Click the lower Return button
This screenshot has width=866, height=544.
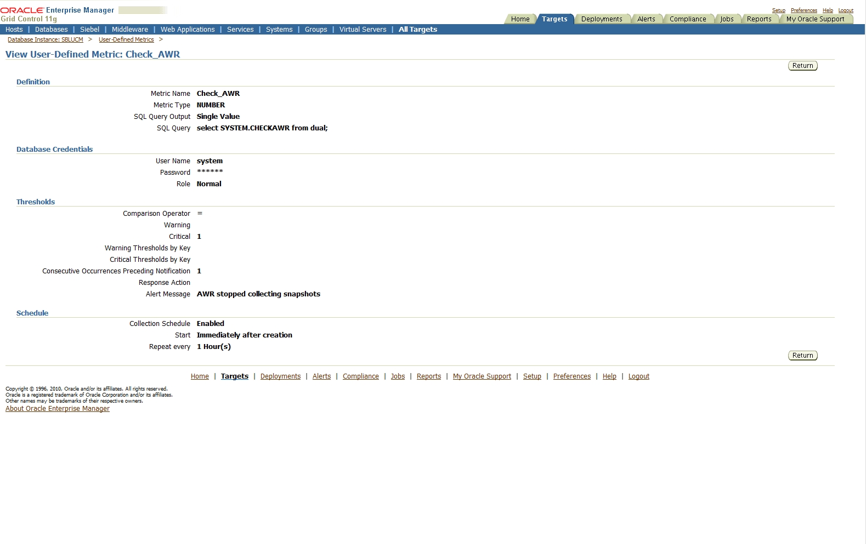point(803,356)
